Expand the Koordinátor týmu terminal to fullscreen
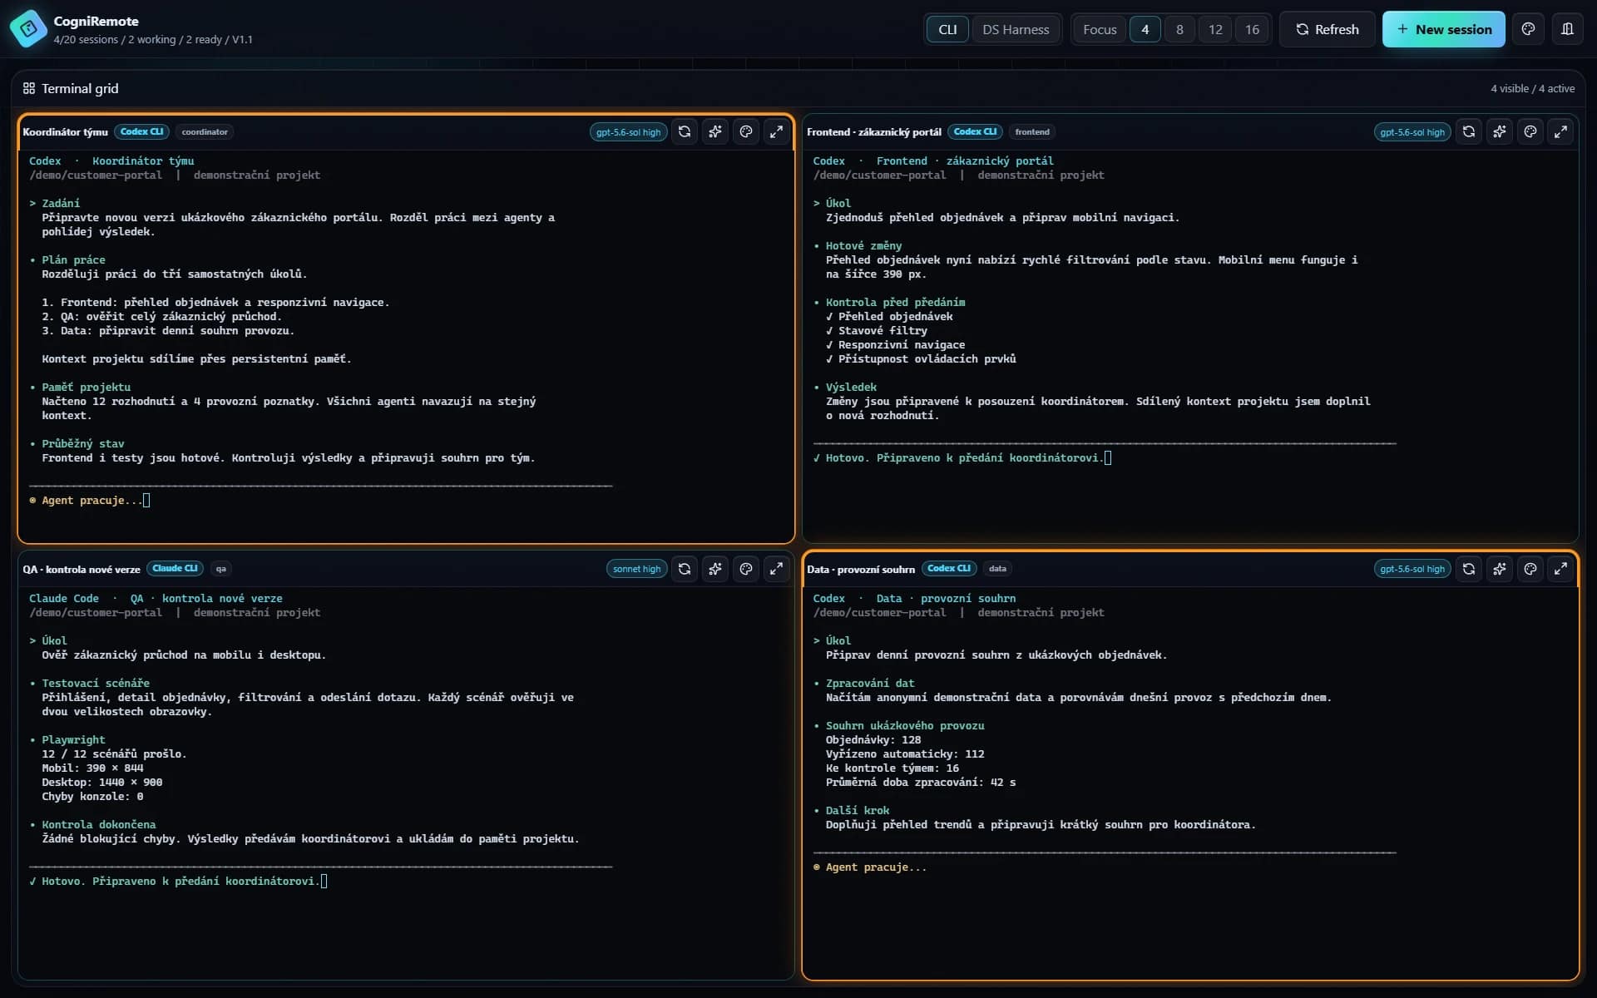This screenshot has width=1597, height=998. [x=776, y=131]
